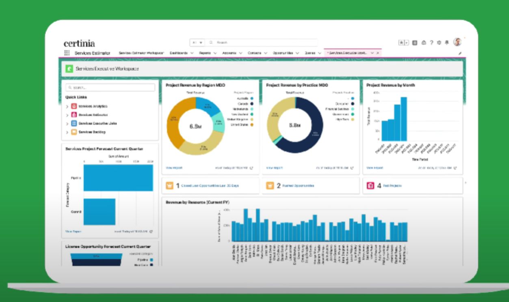Refresh the Project Revenue by Region chart
Image resolution: width=509 pixels, height=302 pixels.
(x=251, y=167)
